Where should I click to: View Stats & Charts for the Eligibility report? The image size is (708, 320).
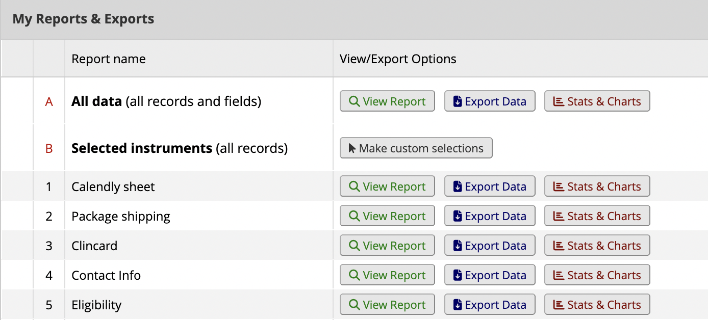597,304
